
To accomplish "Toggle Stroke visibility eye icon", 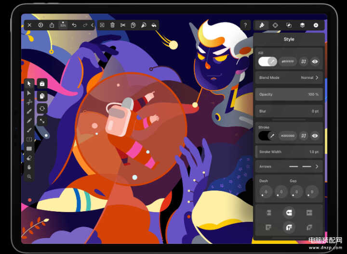I will point(315,136).
